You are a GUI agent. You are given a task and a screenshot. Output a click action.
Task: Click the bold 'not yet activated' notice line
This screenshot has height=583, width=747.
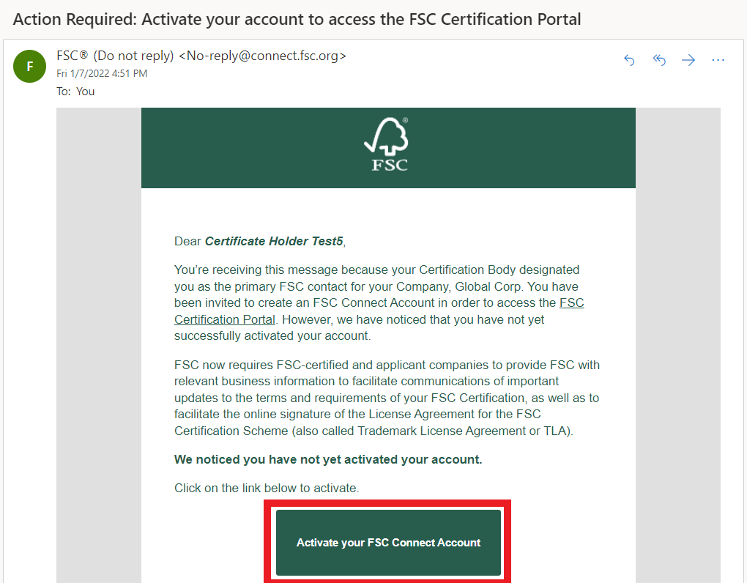tap(328, 460)
